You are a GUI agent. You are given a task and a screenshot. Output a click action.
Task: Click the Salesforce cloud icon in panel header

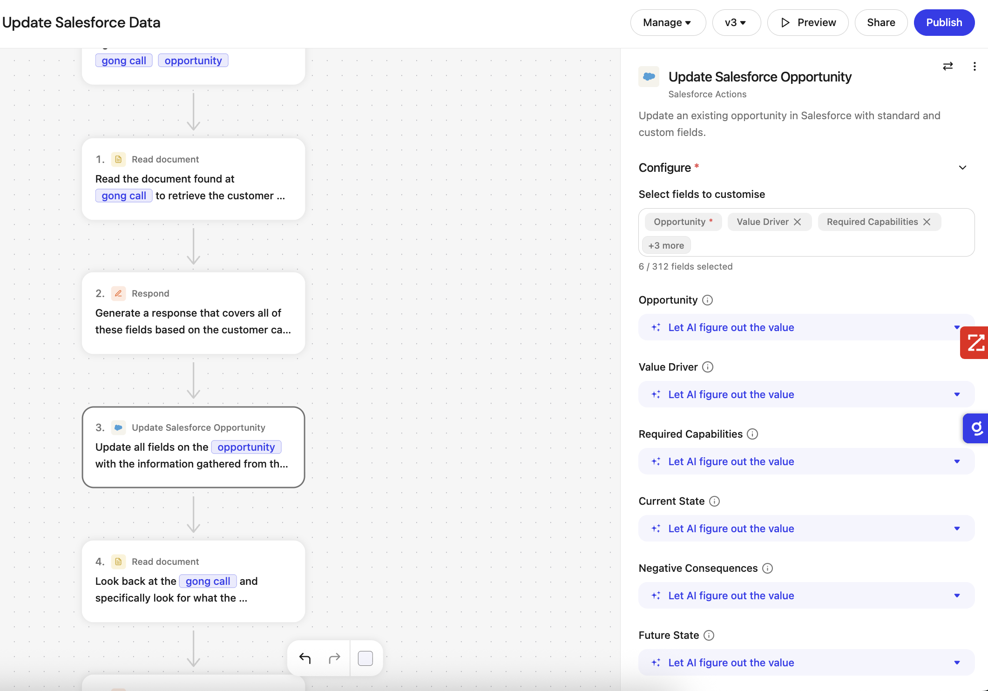coord(649,76)
